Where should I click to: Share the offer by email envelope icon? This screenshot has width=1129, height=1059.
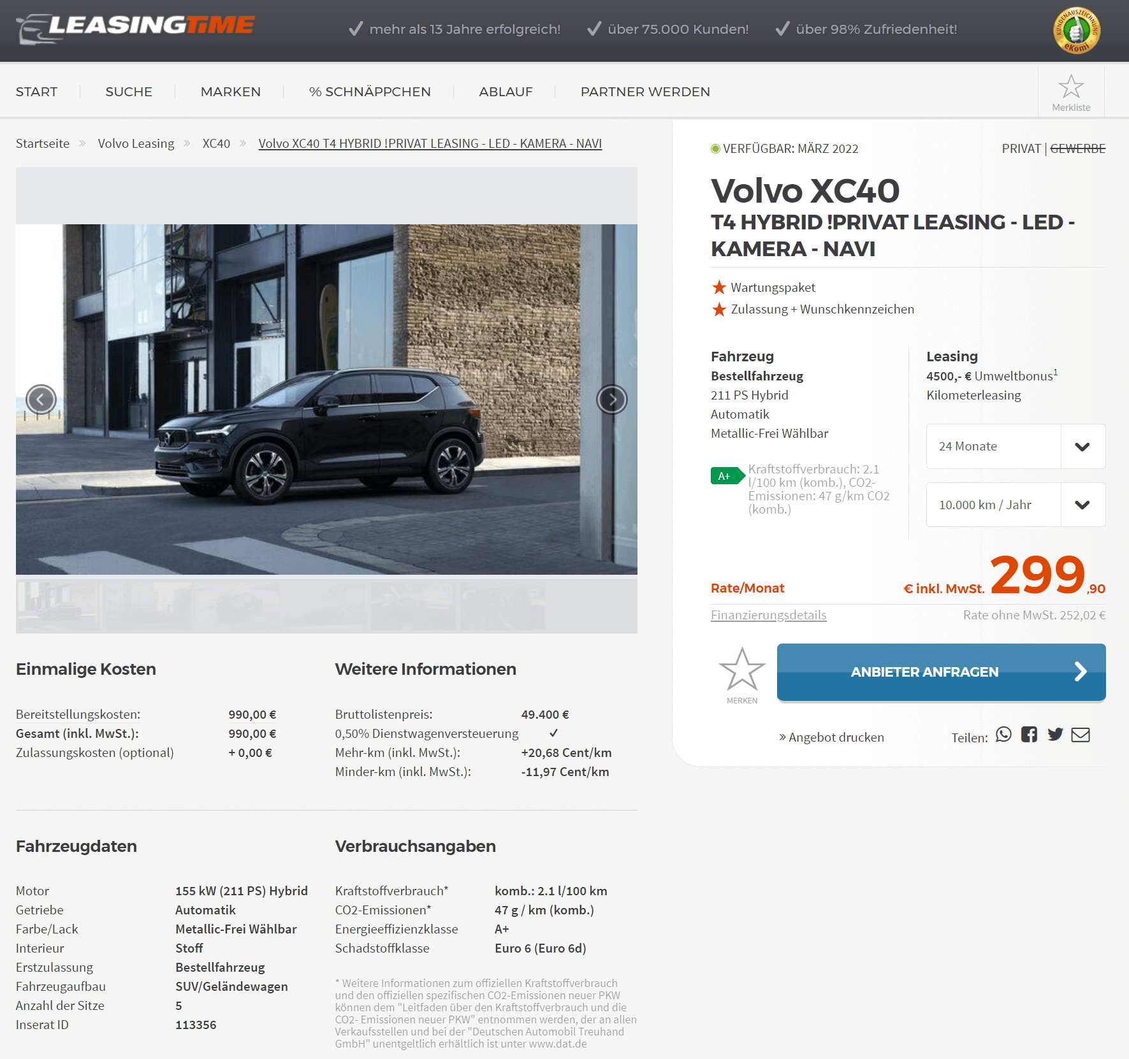coord(1081,735)
